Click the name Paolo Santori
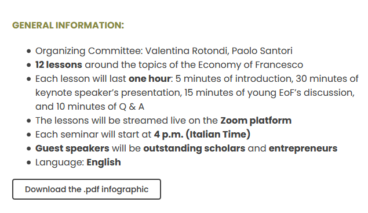 pyautogui.click(x=262, y=50)
